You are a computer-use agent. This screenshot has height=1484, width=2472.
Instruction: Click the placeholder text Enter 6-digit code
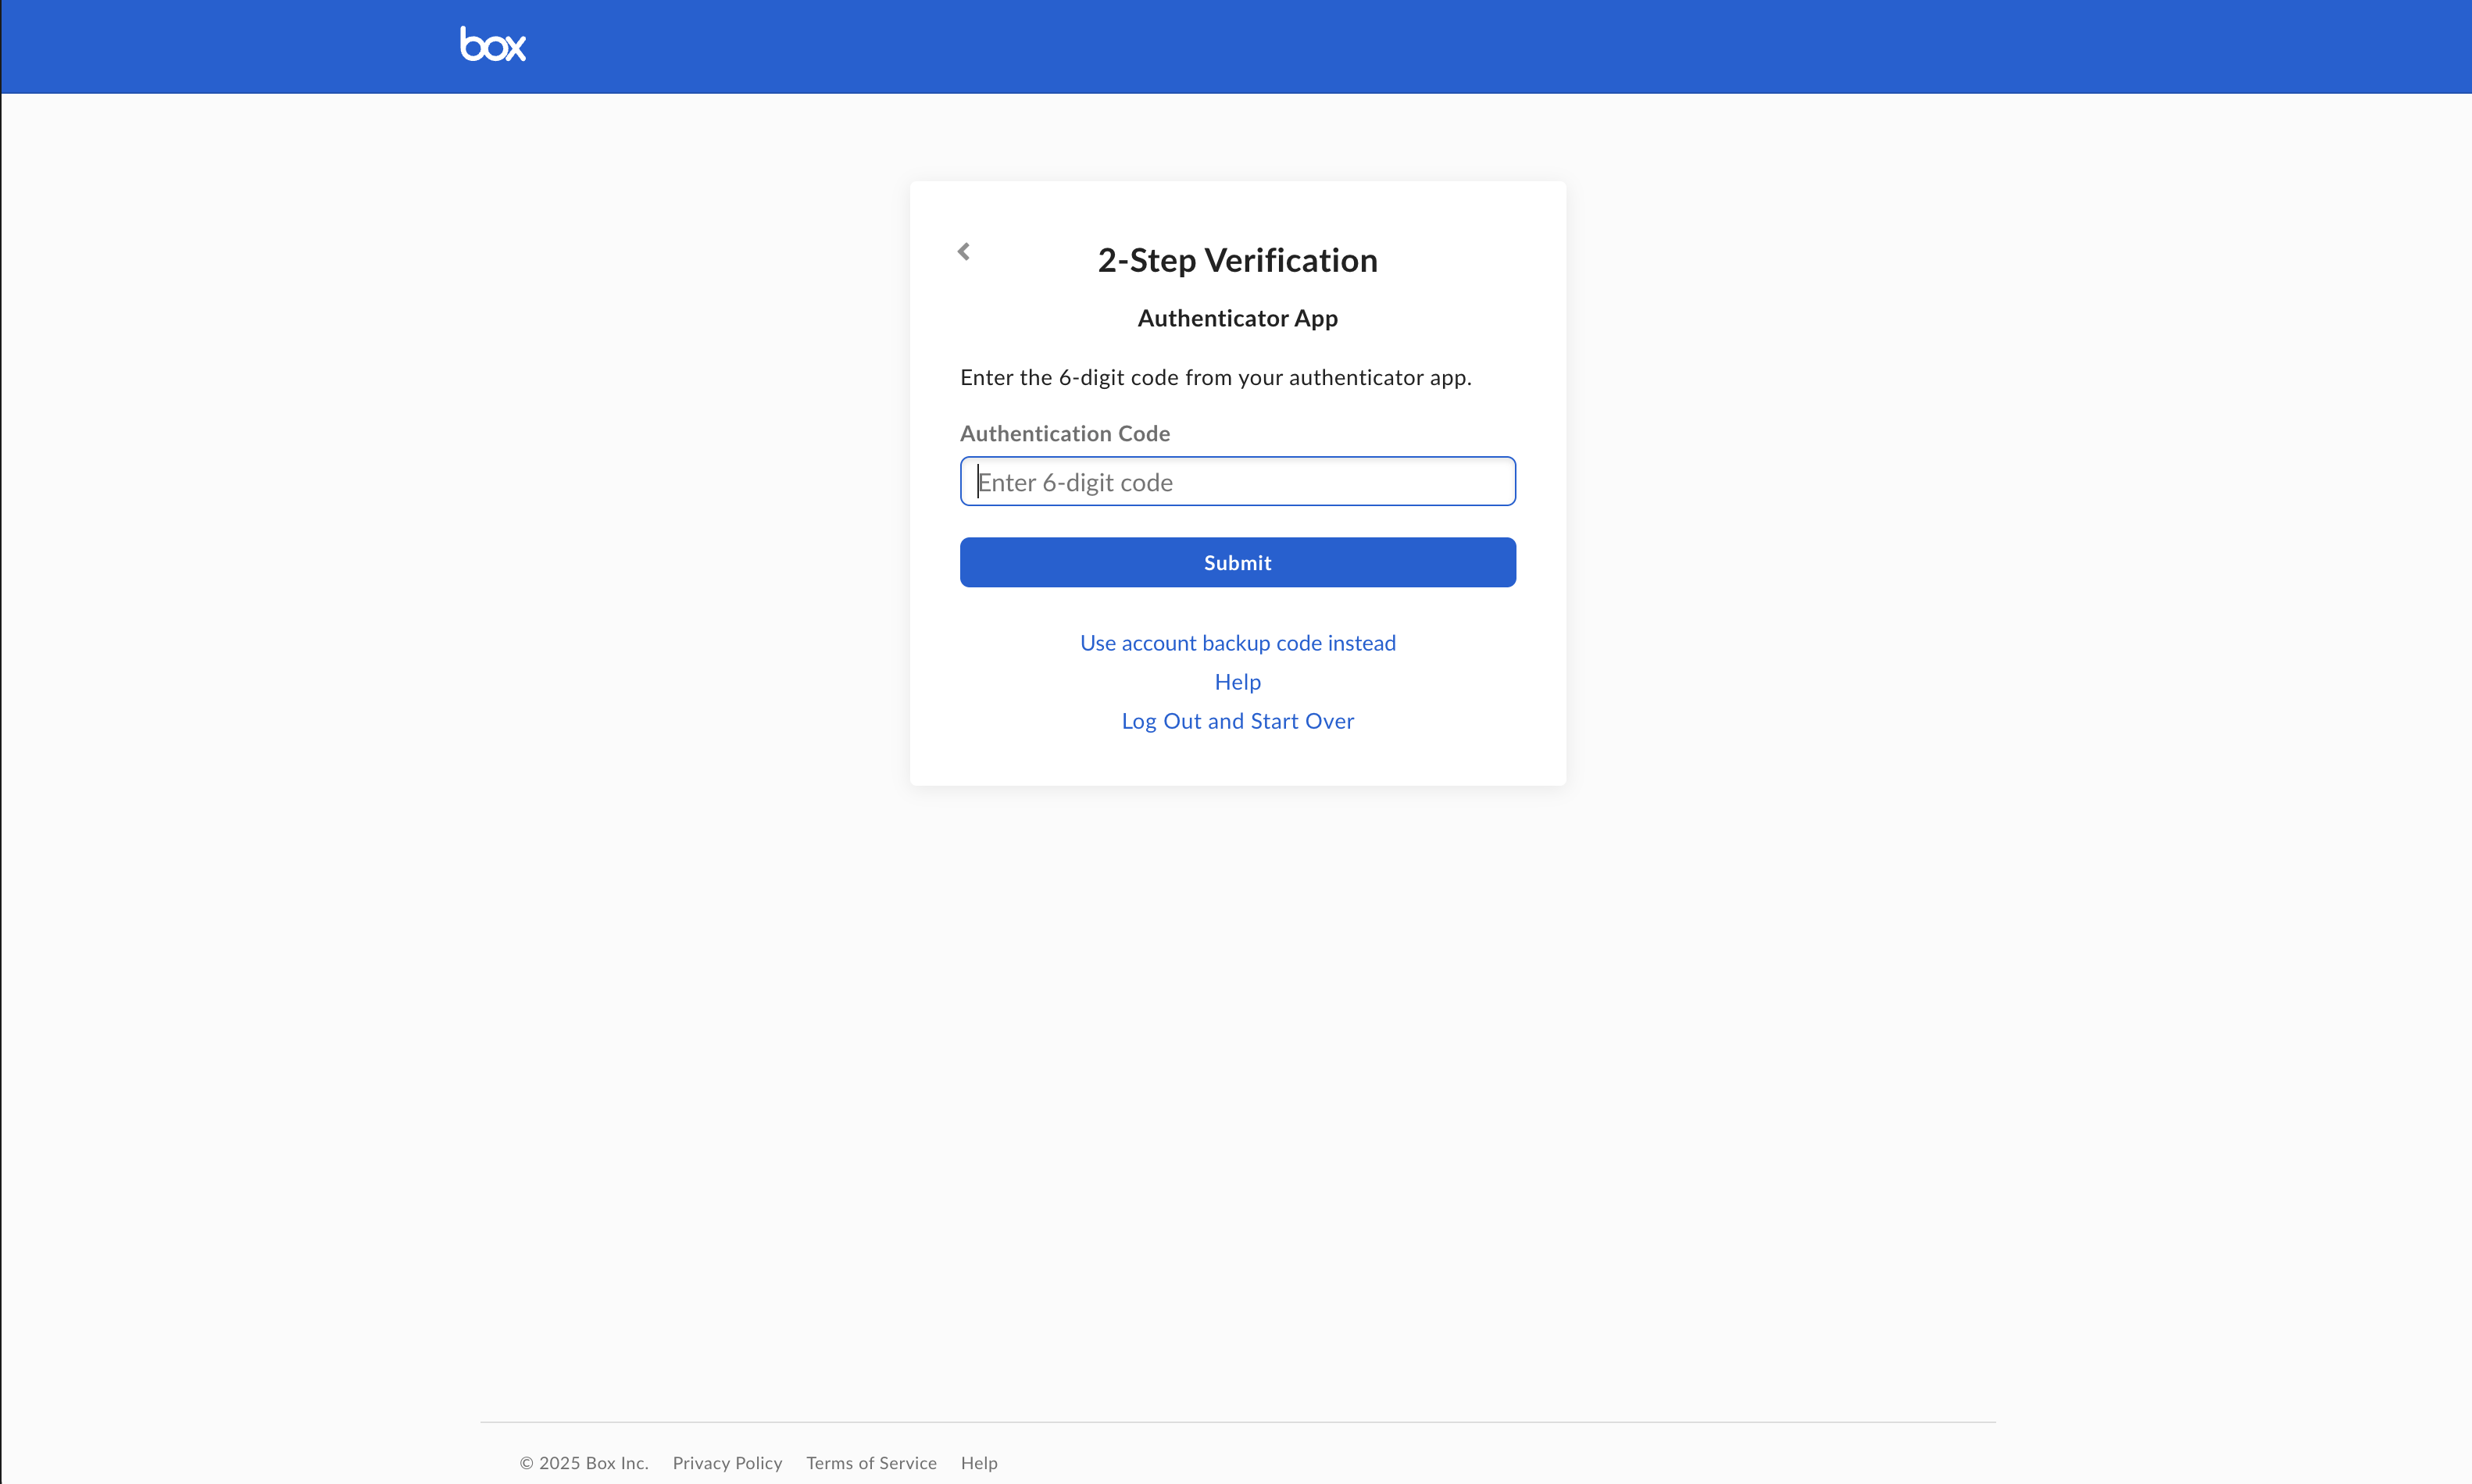(1075, 482)
